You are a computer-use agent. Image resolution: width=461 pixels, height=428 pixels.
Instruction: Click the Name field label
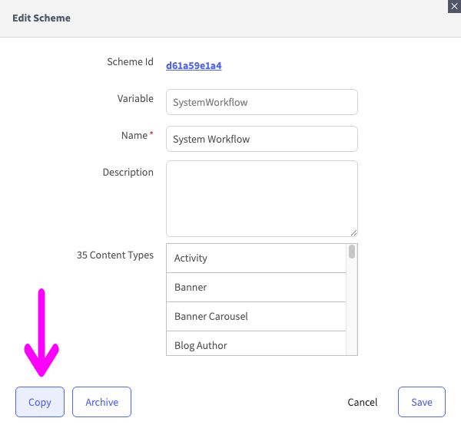[x=134, y=136]
